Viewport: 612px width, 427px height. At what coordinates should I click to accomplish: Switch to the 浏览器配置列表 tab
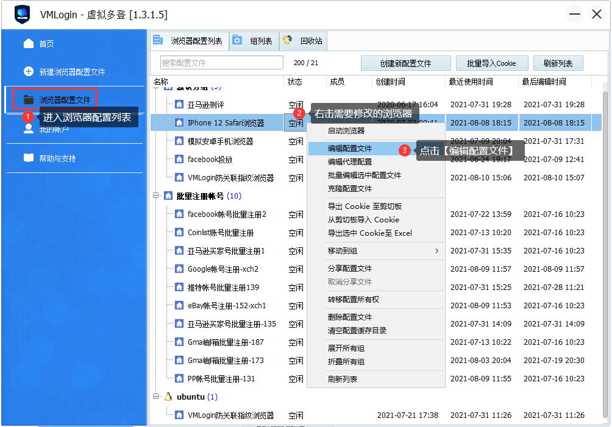(190, 41)
